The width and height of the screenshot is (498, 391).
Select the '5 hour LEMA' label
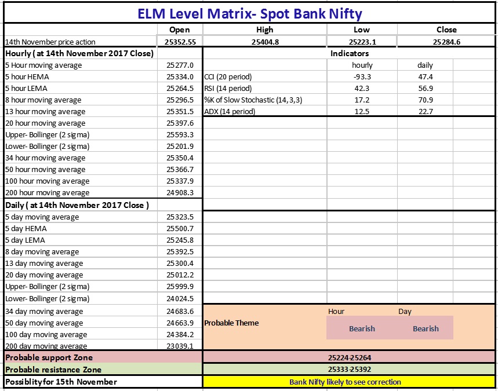pos(26,88)
